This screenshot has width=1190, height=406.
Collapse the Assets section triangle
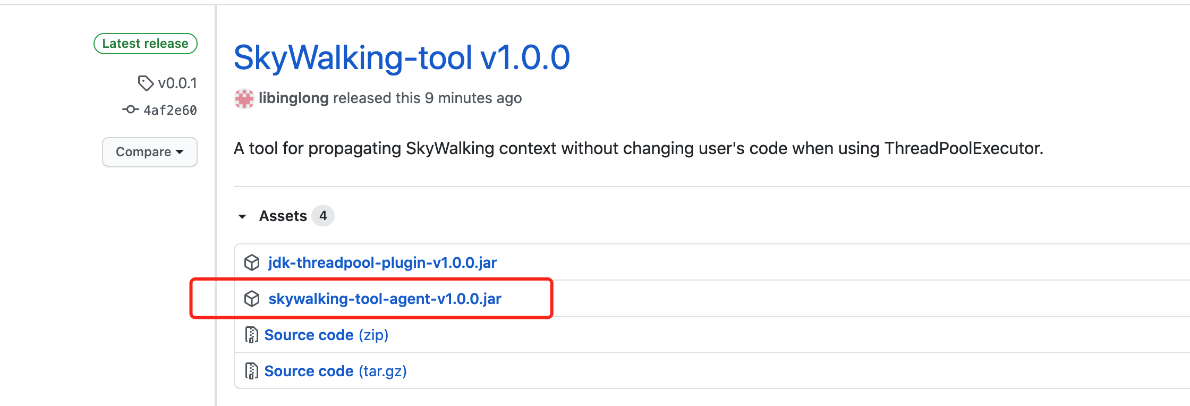(x=242, y=216)
